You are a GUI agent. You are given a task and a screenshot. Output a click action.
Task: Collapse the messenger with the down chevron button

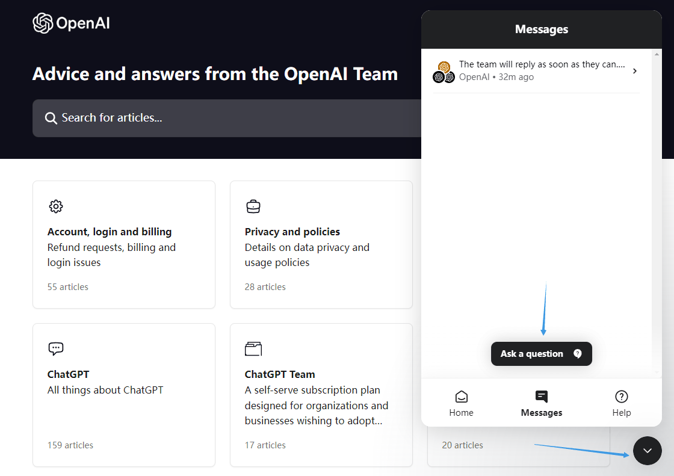[x=647, y=450]
